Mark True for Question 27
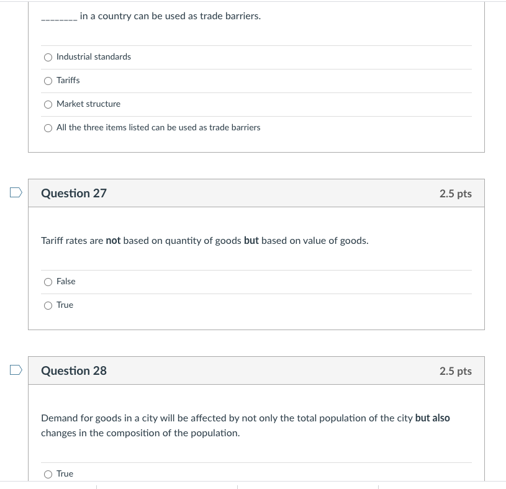506x489 pixels. [x=48, y=305]
